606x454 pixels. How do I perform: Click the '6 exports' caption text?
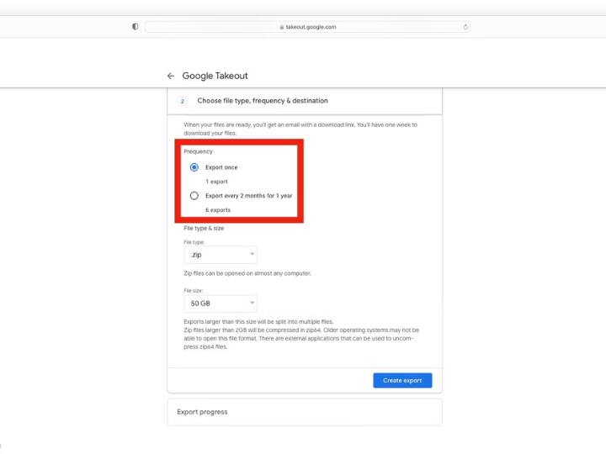[218, 210]
